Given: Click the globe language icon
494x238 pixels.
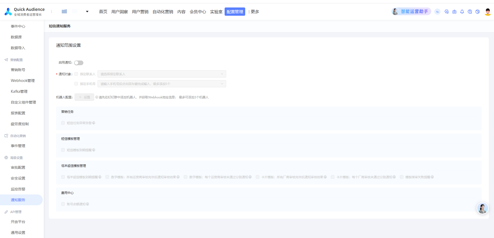Looking at the screenshot, I should pos(478,12).
